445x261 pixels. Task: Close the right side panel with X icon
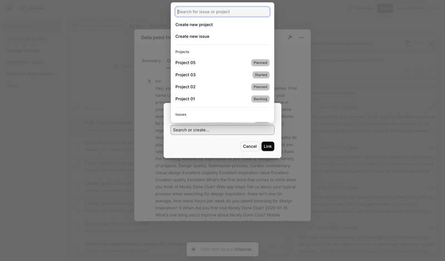click(x=432, y=43)
